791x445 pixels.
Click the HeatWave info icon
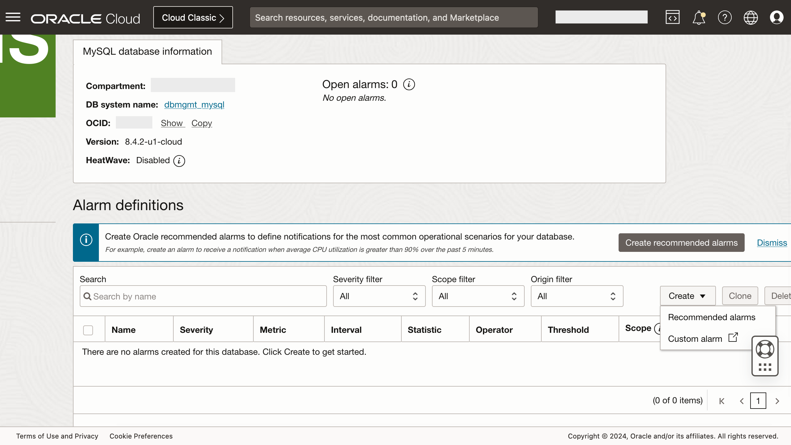click(x=179, y=161)
